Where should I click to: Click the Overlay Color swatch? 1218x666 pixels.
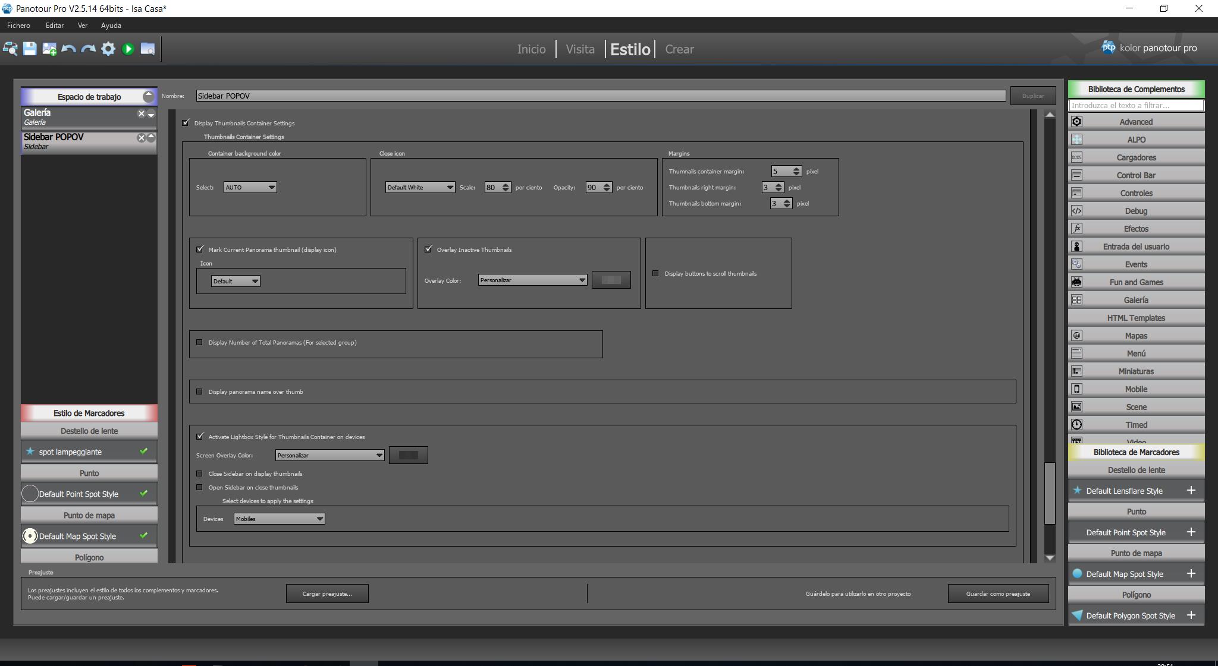tap(611, 280)
